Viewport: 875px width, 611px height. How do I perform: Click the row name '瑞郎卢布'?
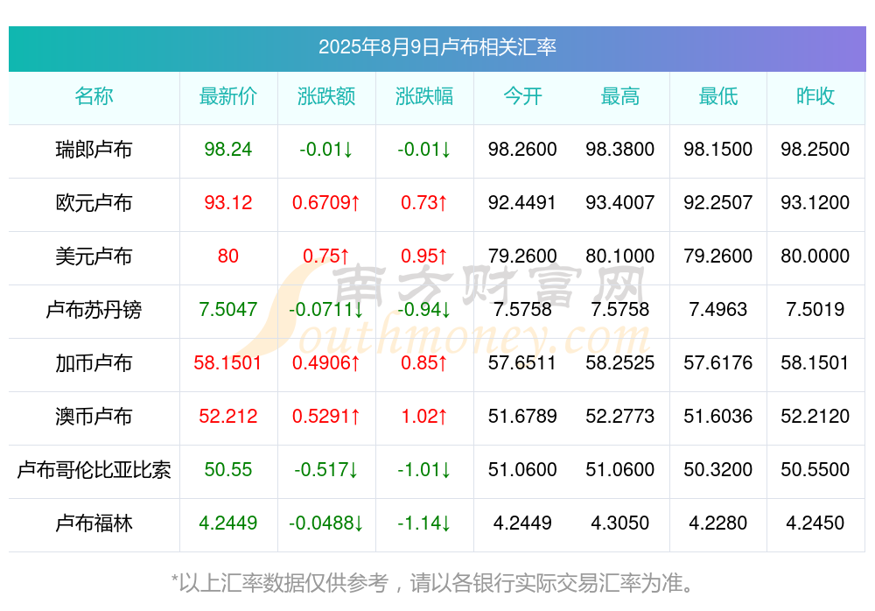(94, 149)
